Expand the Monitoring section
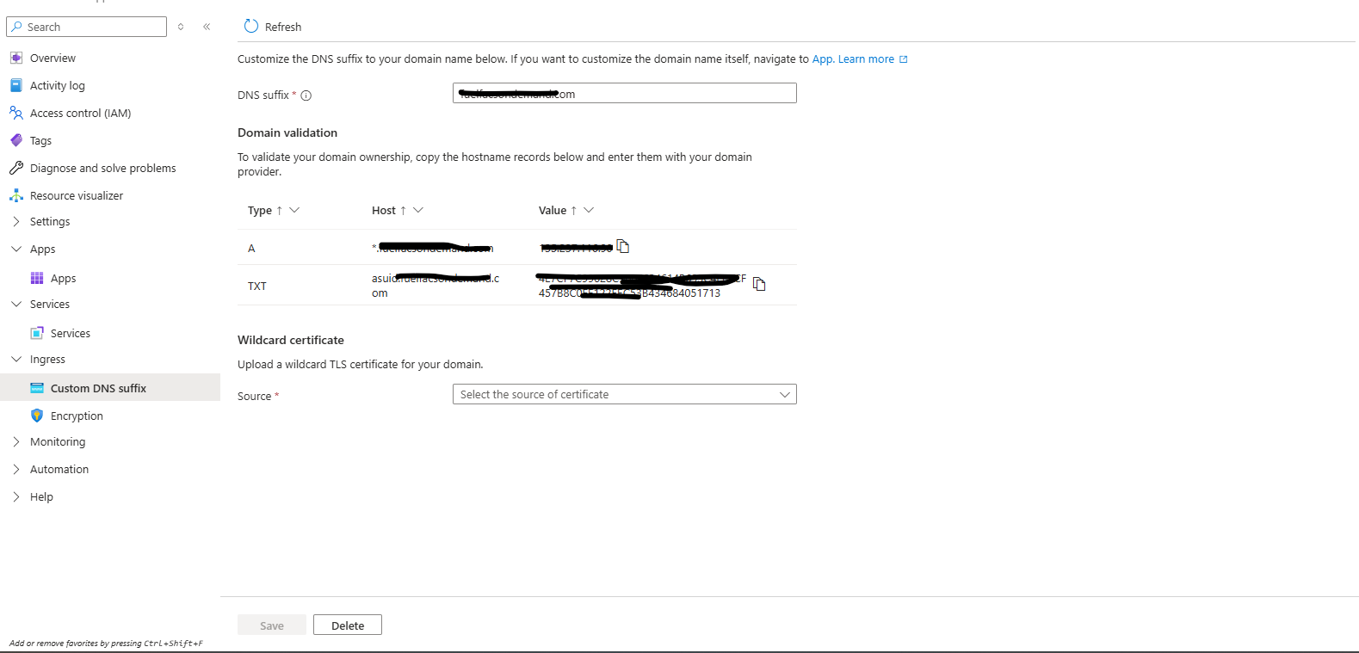The image size is (1359, 653). point(16,441)
